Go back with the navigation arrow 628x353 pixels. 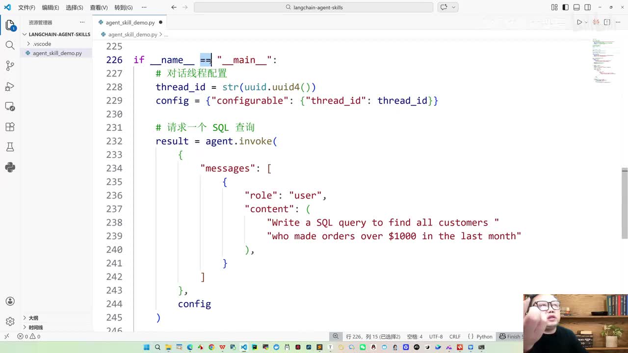pyautogui.click(x=174, y=7)
